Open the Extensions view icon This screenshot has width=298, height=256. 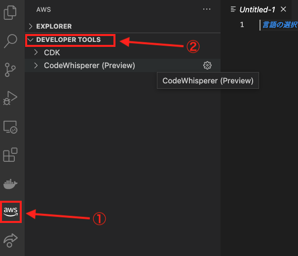coord(10,155)
